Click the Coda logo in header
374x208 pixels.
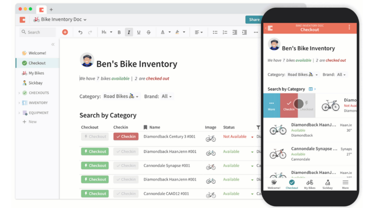coord(23,20)
